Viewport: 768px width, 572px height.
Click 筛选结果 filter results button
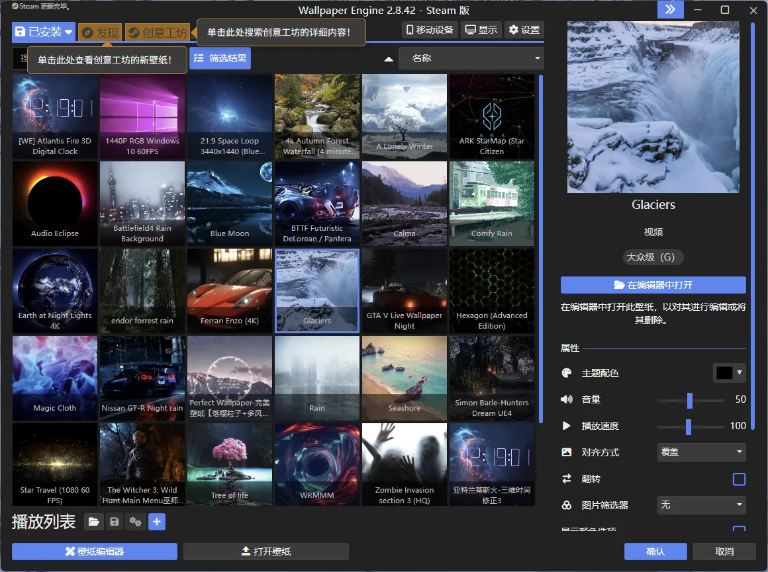[x=220, y=58]
